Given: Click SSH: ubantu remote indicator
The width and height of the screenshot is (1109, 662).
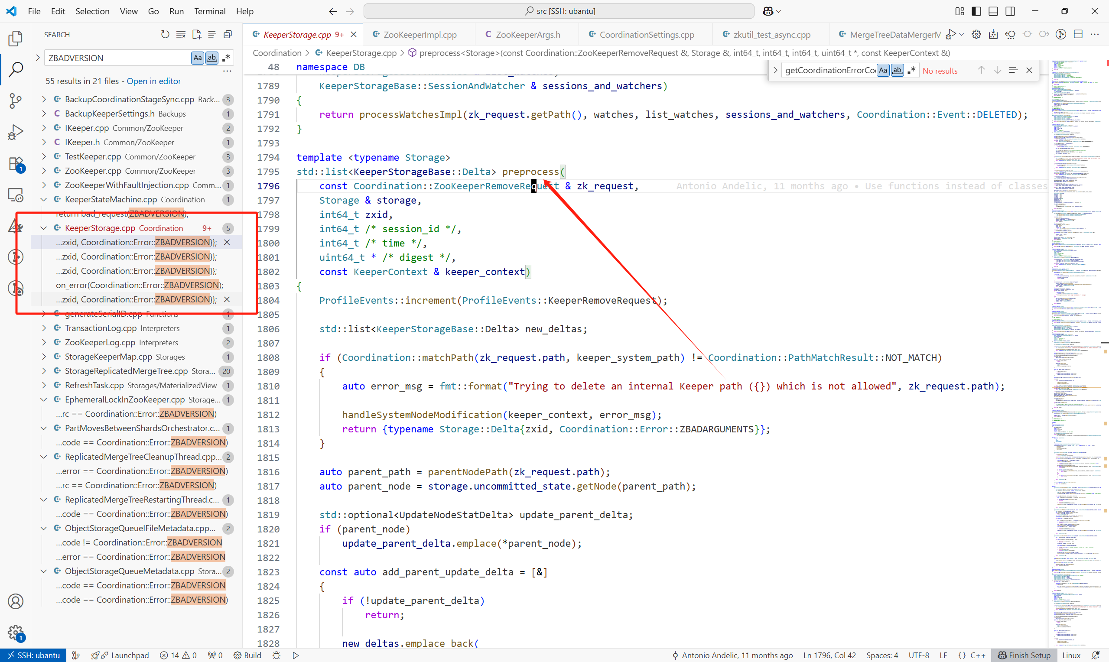Looking at the screenshot, I should pos(33,656).
